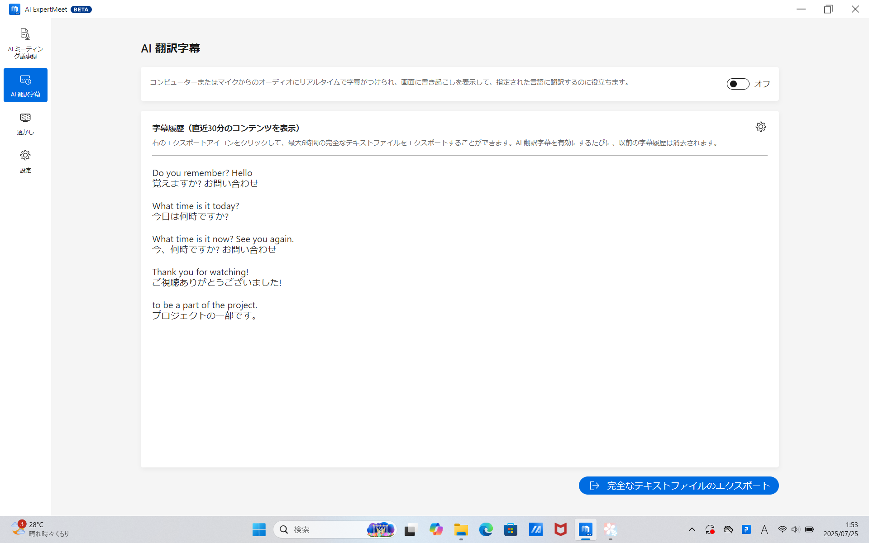This screenshot has height=543, width=869.
Task: Click AI ExpertMeet logo in title bar
Action: pos(14,9)
